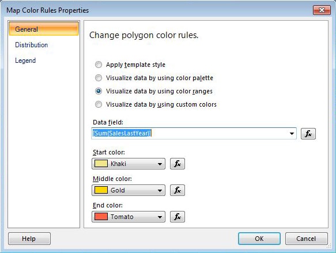Open the Khaki start color dropdown

(x=129, y=164)
